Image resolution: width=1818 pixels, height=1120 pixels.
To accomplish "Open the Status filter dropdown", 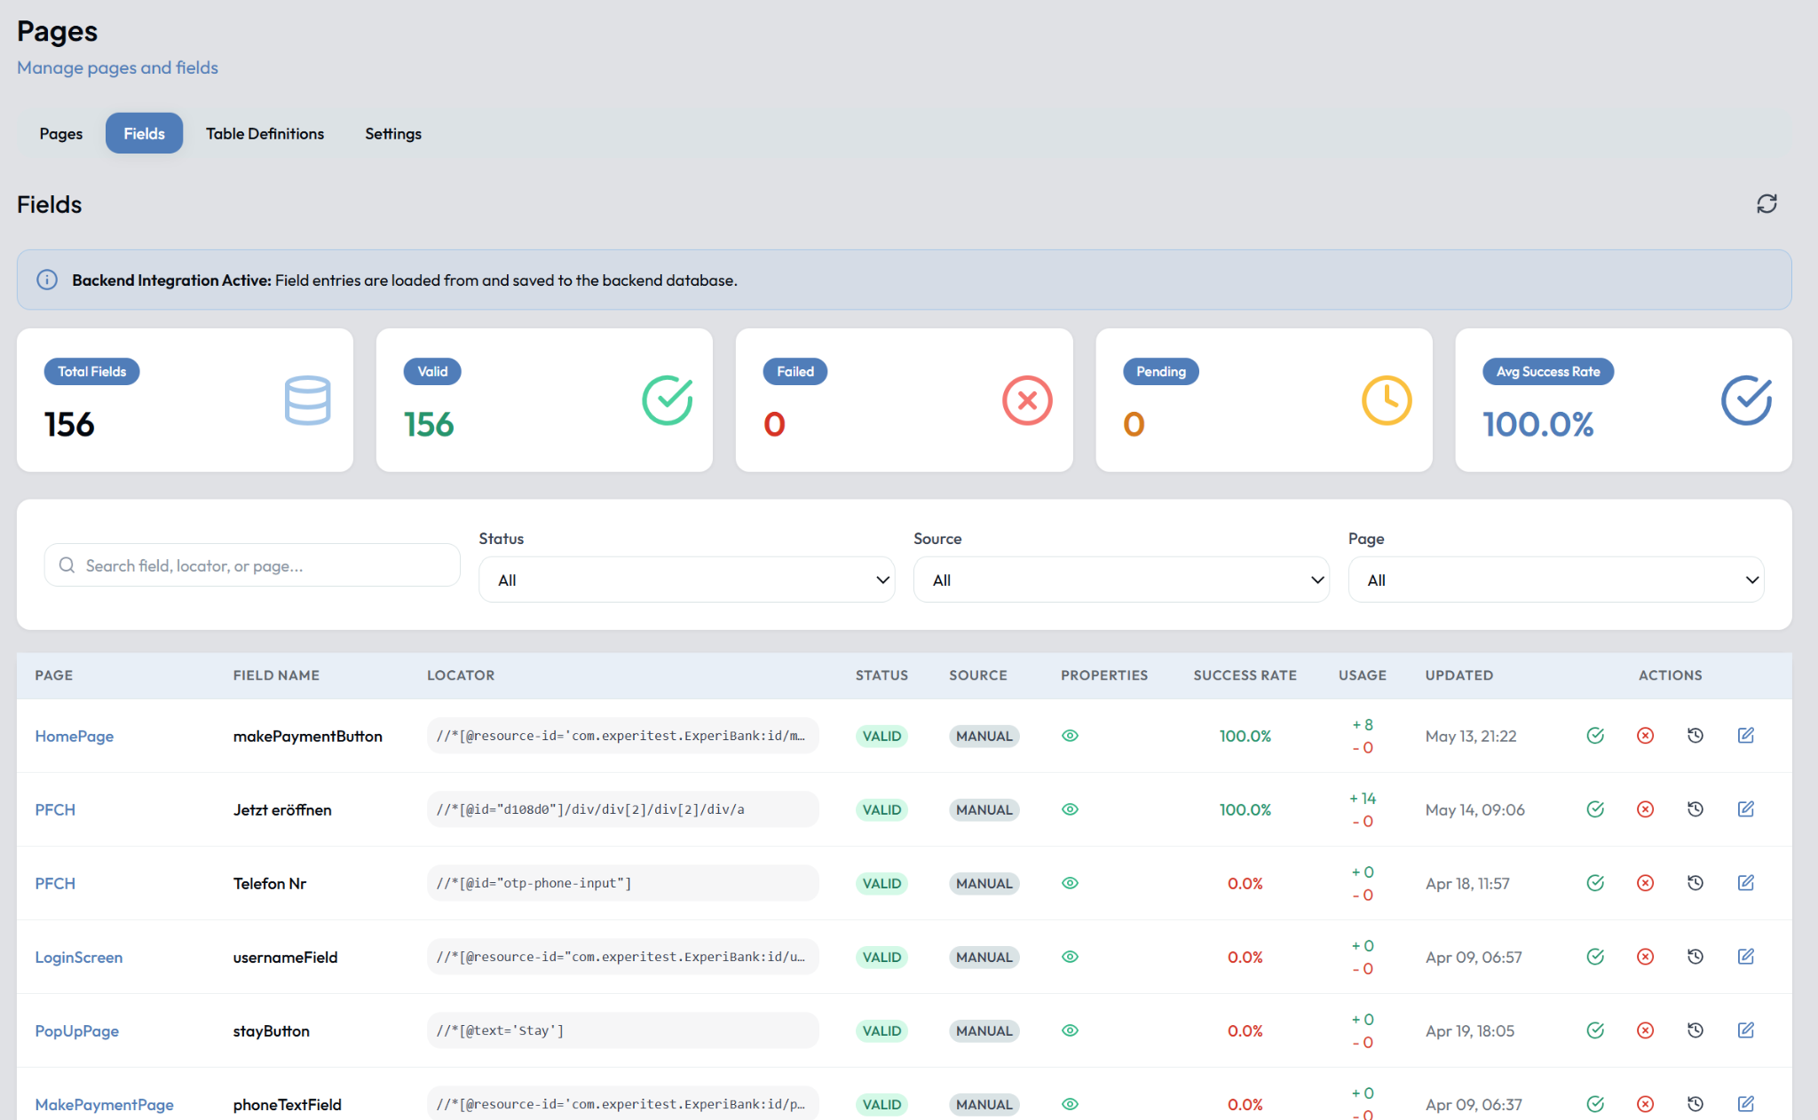I will pyautogui.click(x=686, y=580).
